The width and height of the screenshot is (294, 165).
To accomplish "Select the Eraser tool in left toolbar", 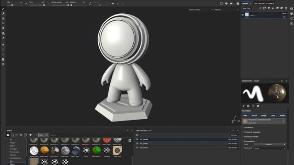I will [x=3, y=14].
